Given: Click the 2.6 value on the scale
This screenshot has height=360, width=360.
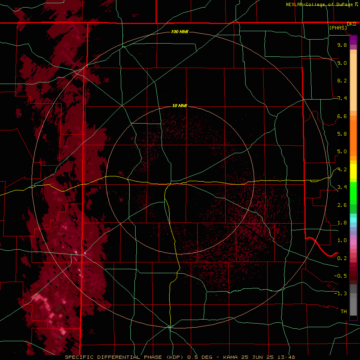Looking at the screenshot, I should click(342, 205).
